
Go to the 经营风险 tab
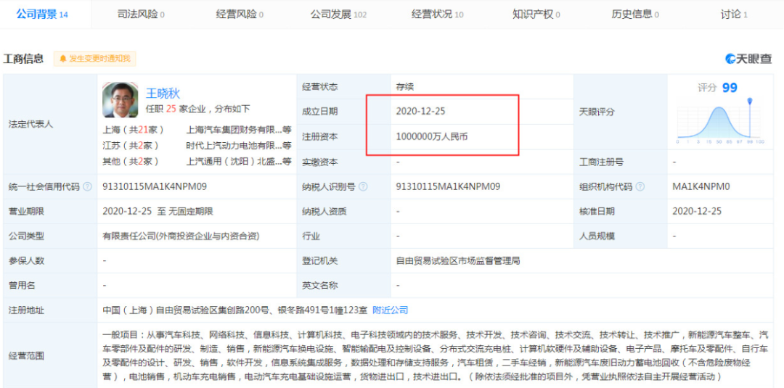[240, 14]
